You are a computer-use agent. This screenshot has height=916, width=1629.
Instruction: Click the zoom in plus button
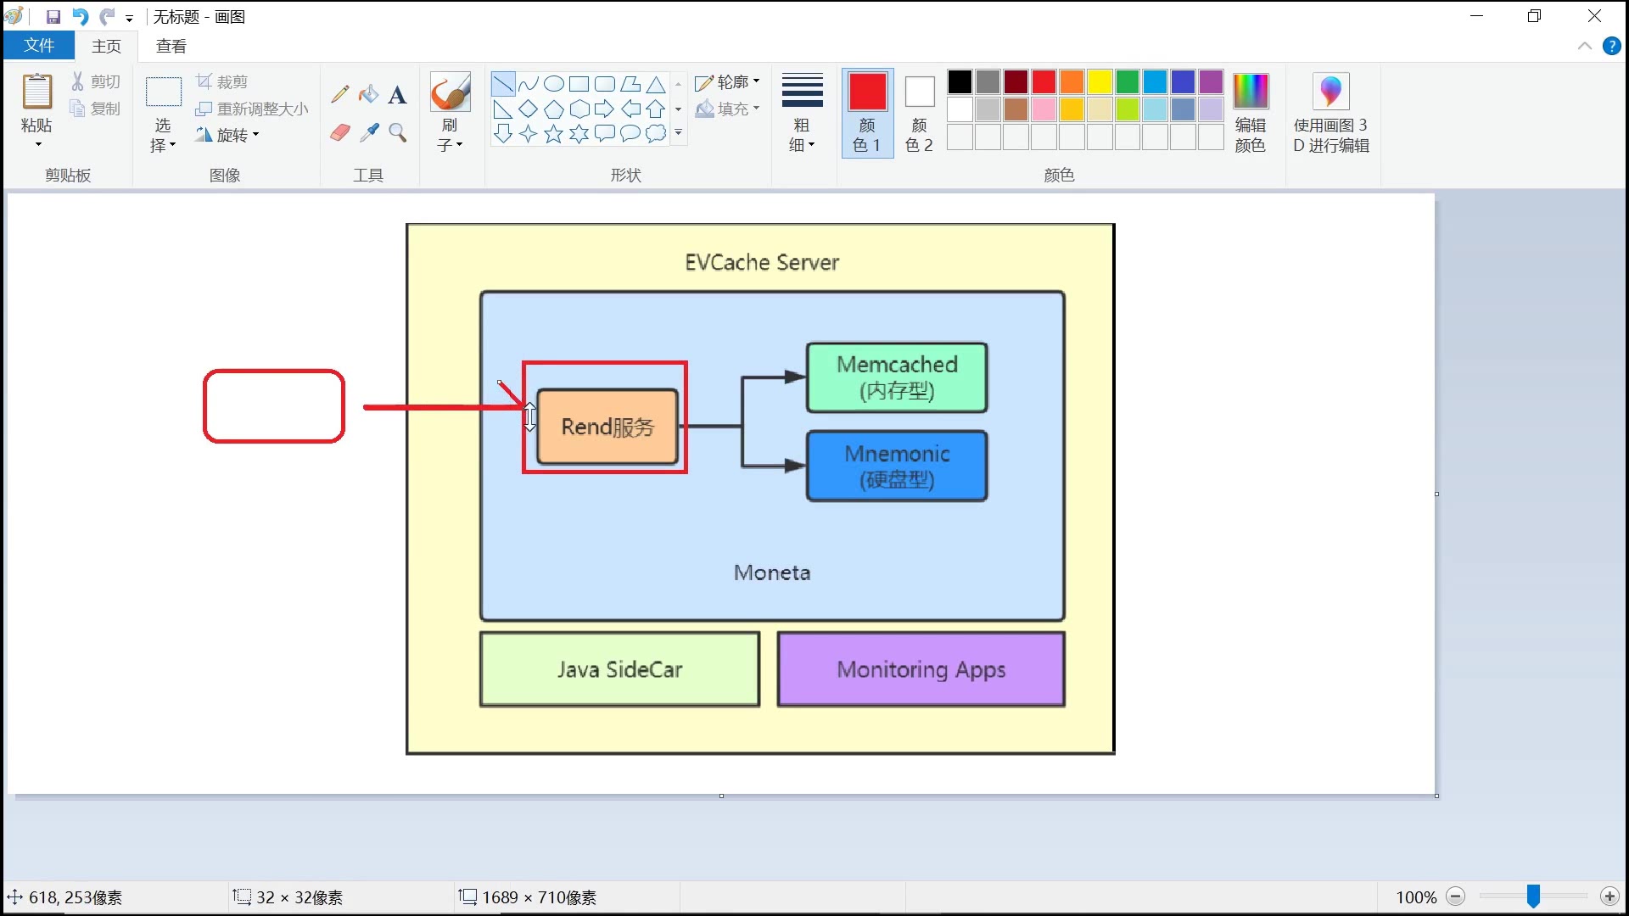(1609, 896)
